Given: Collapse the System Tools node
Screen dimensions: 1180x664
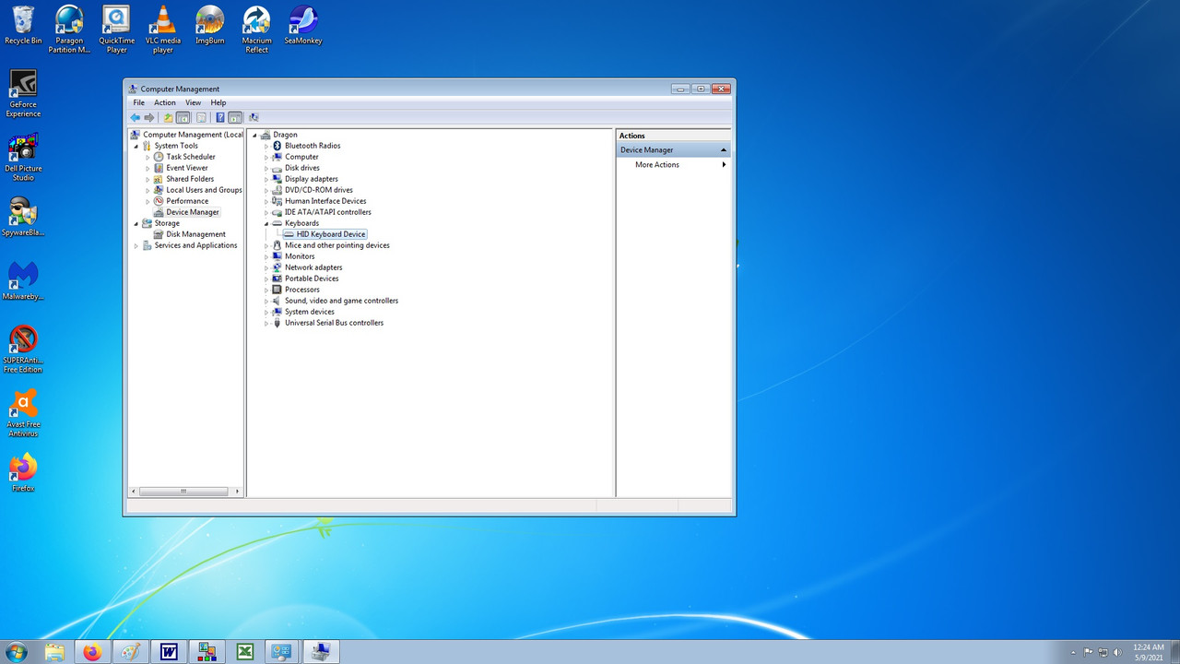Looking at the screenshot, I should pyautogui.click(x=136, y=146).
